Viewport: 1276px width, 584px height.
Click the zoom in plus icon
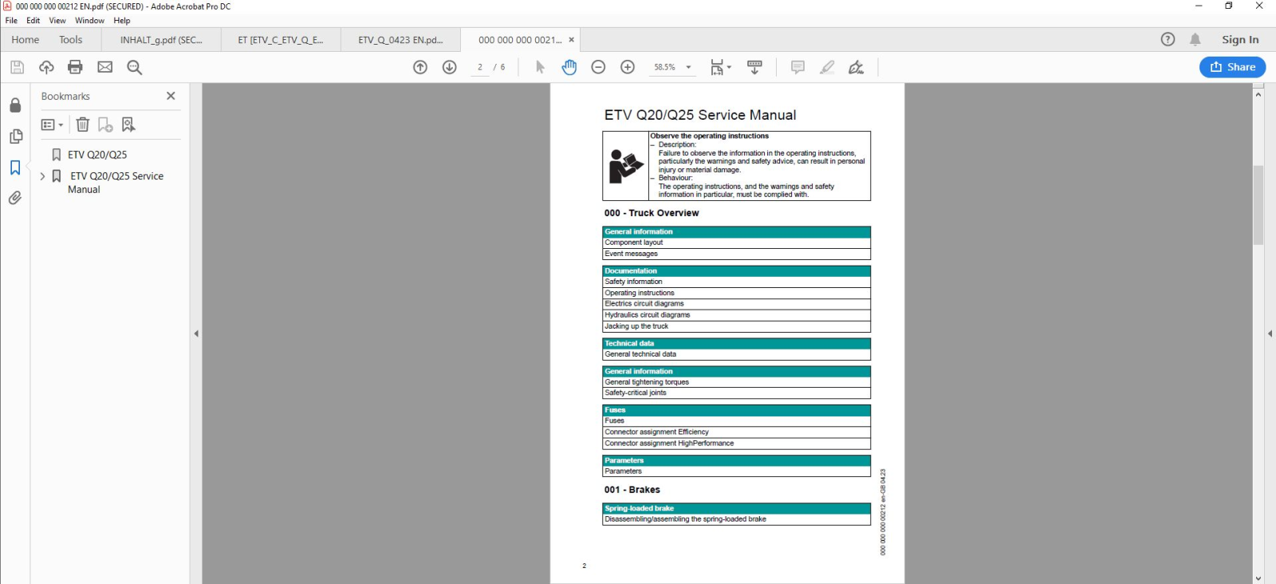(628, 67)
